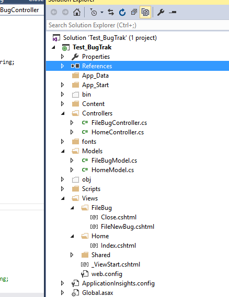Collapse the Home views folder
The width and height of the screenshot is (229, 297).
(72, 236)
